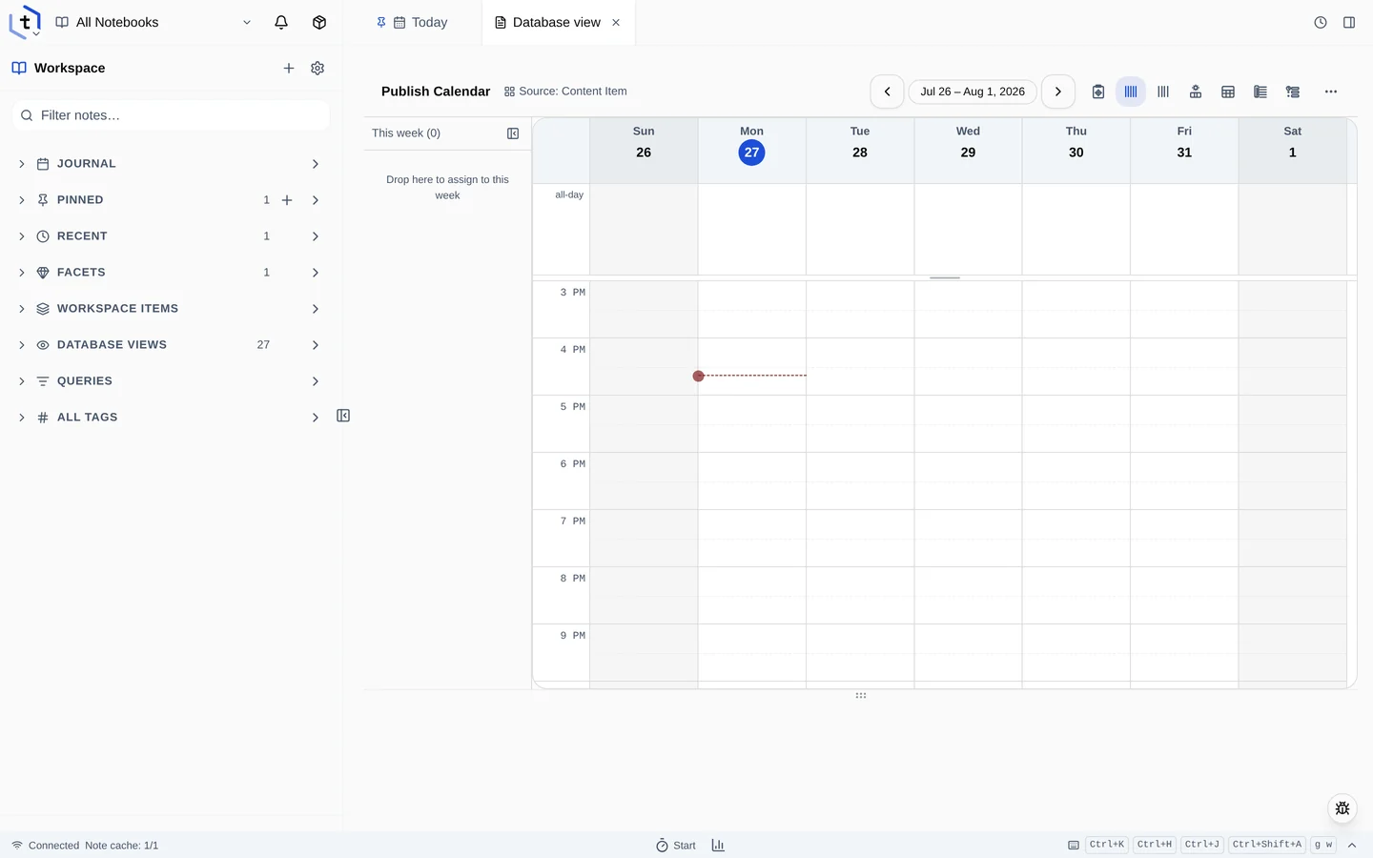Close the Database view tab

click(x=616, y=22)
